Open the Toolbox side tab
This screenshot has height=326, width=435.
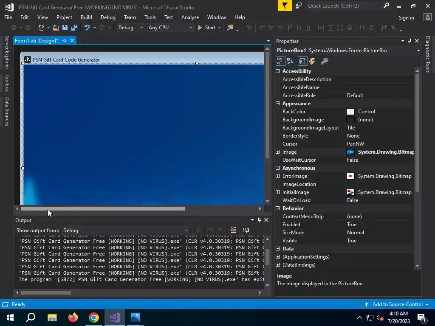tap(7, 83)
